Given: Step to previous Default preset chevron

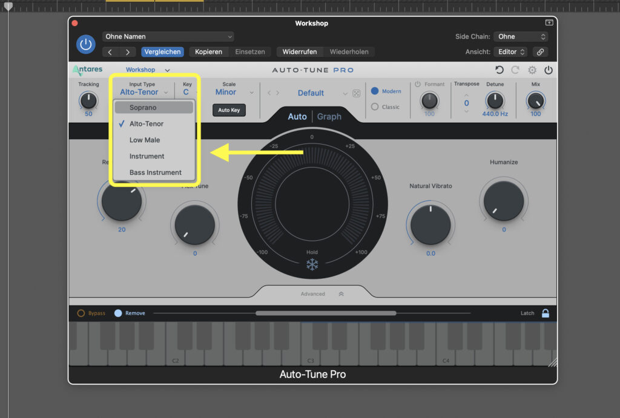Looking at the screenshot, I should [269, 93].
